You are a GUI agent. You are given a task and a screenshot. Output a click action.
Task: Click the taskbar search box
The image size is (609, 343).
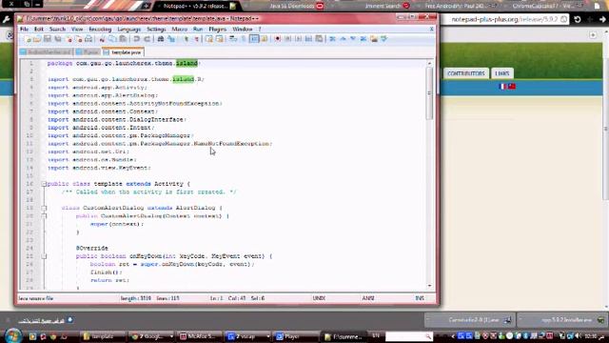click(408, 336)
